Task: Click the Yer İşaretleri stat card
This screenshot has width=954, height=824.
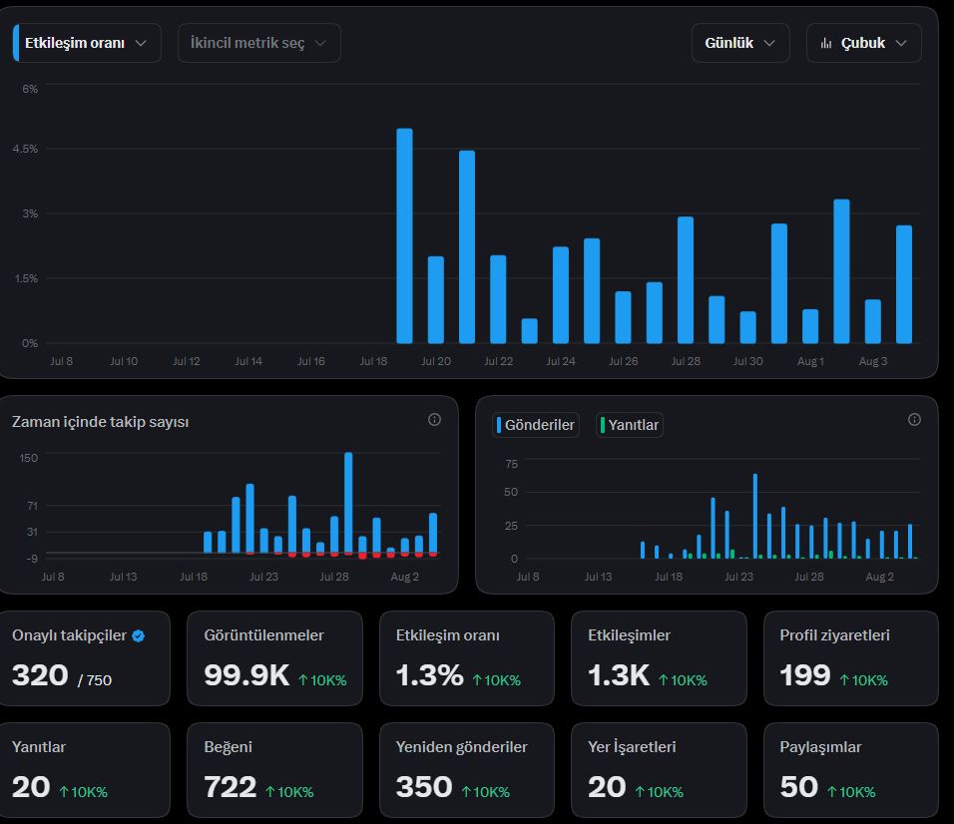Action: click(659, 770)
